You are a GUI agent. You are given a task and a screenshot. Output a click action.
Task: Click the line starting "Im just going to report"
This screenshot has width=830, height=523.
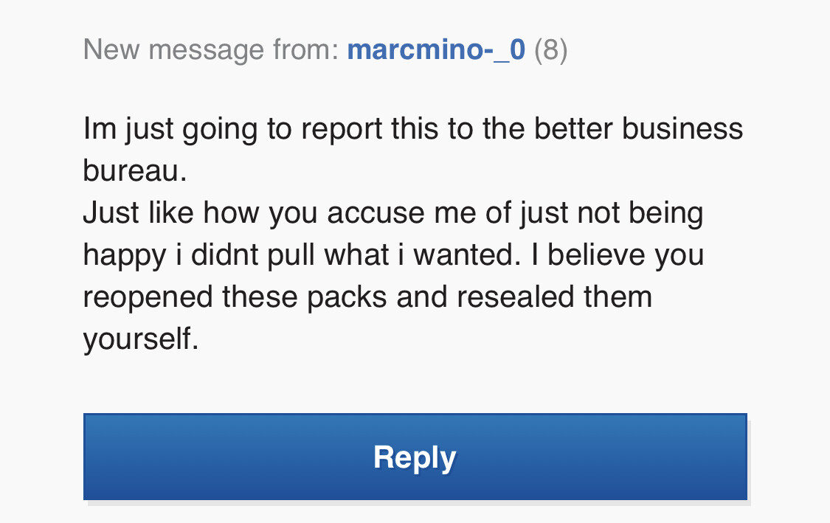pos(413,130)
